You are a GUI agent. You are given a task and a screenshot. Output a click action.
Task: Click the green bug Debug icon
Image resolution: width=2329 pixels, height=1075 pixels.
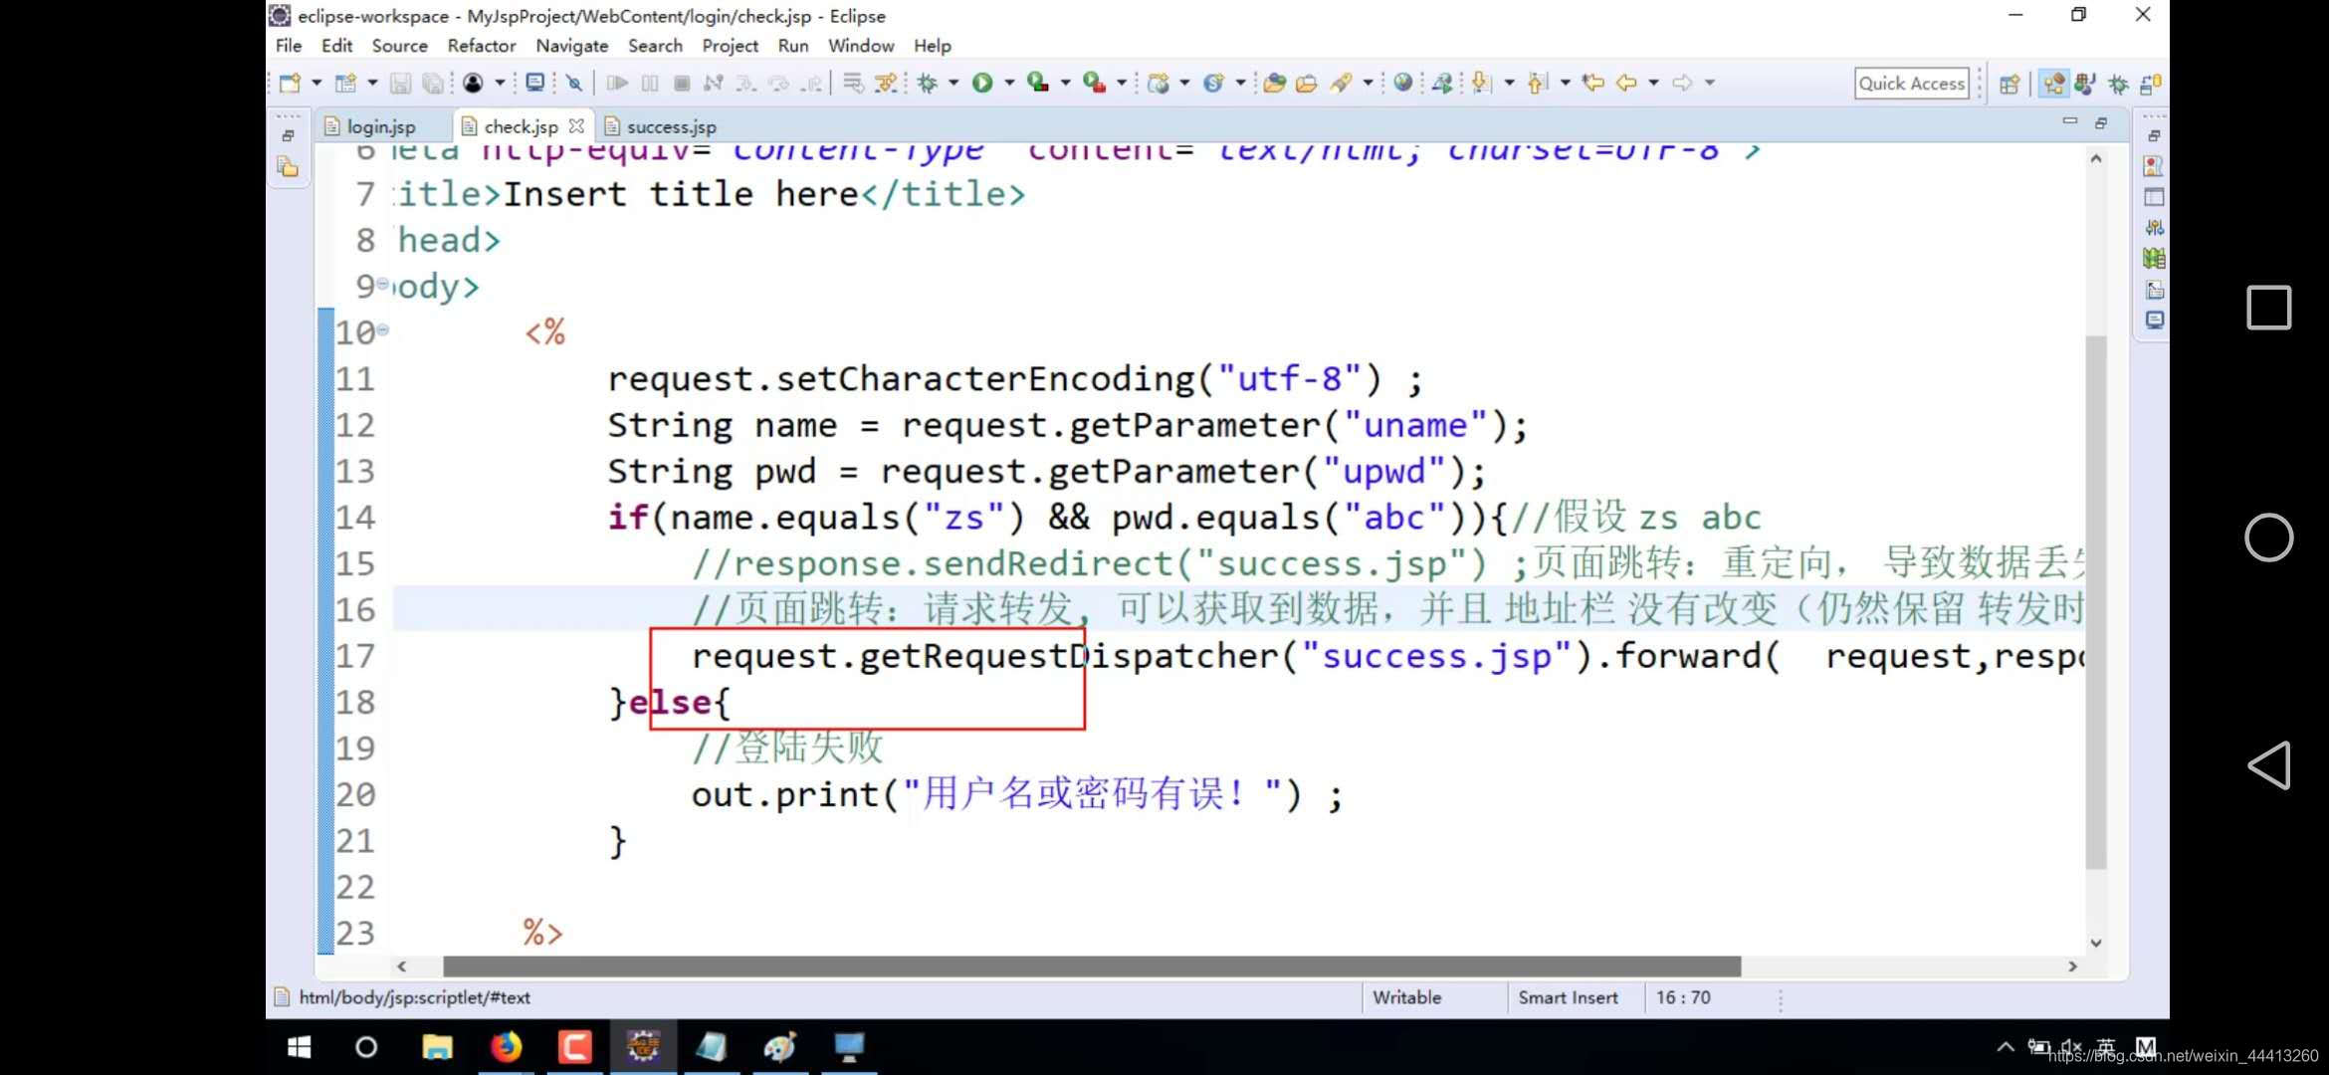click(x=928, y=84)
